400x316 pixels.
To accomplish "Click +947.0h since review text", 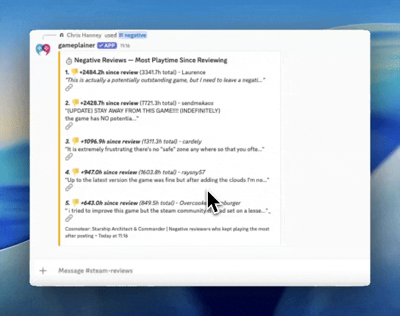I will point(109,172).
